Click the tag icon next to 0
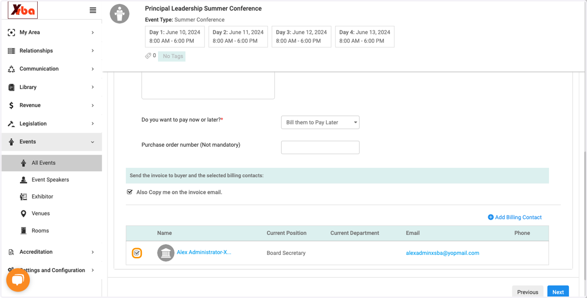 click(x=148, y=56)
